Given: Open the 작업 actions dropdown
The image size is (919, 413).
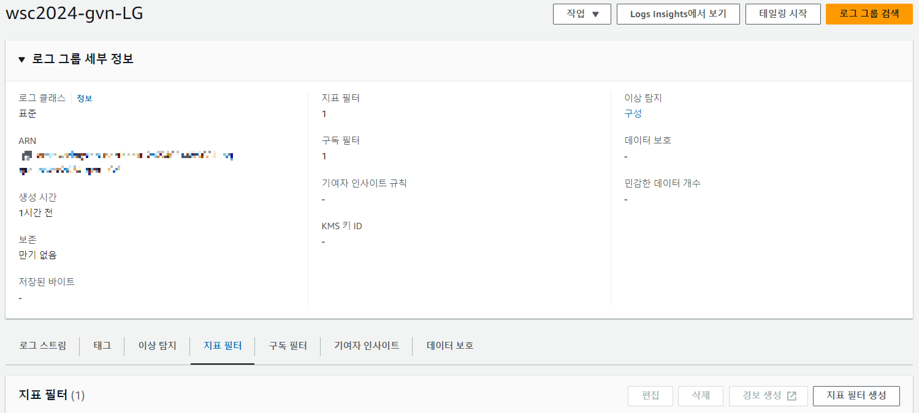Looking at the screenshot, I should click(x=582, y=14).
